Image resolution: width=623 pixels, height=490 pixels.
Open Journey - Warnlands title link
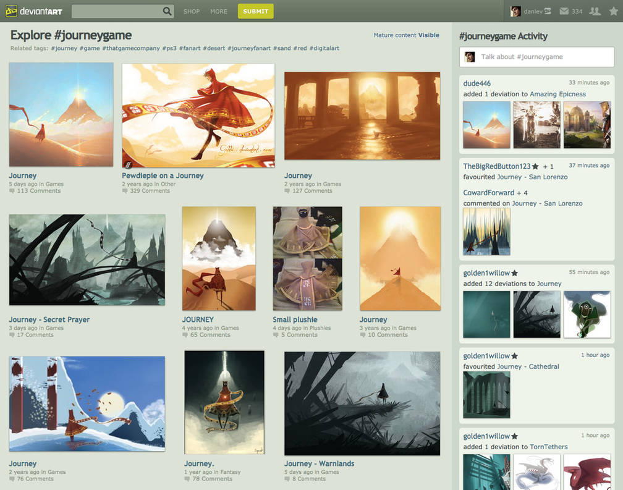319,464
